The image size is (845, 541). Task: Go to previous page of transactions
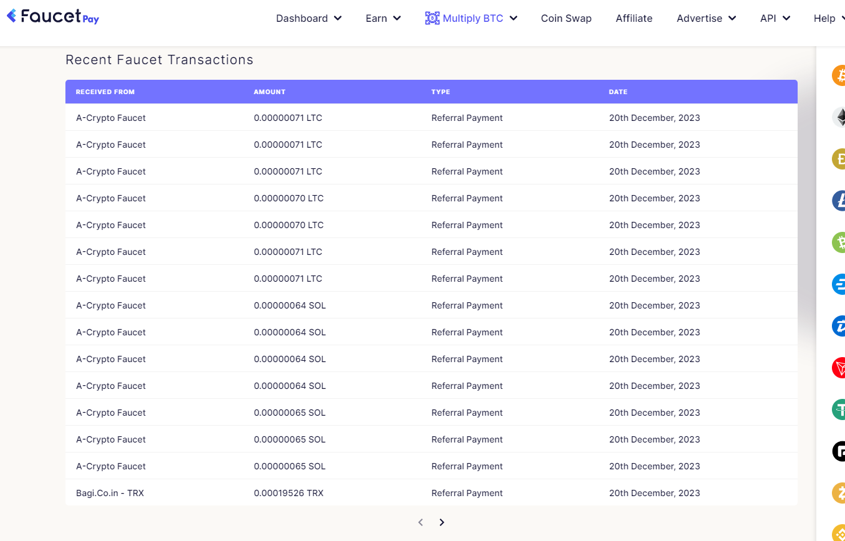coord(421,522)
